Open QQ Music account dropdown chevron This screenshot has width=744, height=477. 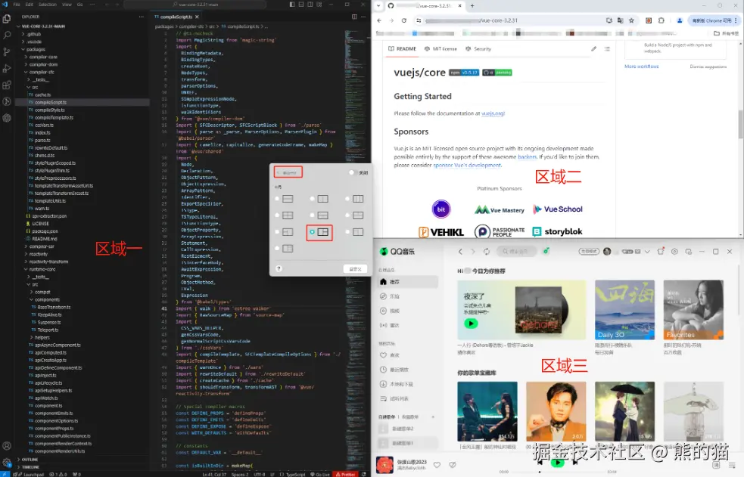(x=647, y=252)
